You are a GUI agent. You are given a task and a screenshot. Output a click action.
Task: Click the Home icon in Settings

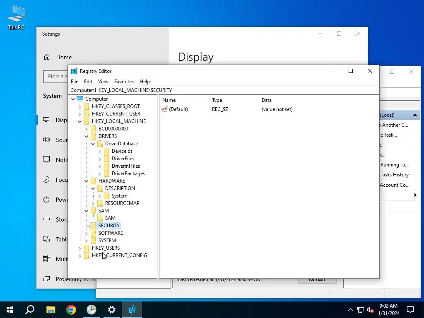point(47,57)
